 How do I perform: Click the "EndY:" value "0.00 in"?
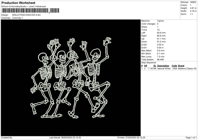coord(160,48)
